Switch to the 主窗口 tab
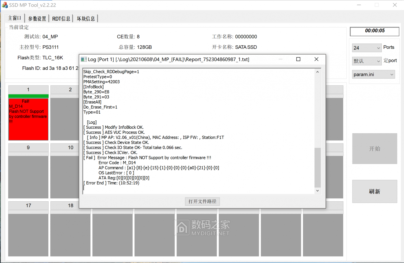This screenshot has height=263, width=404. [x=14, y=18]
